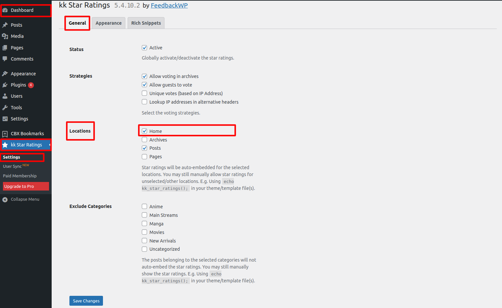
Task: Open the Rich Snippets tab
Action: click(x=146, y=23)
